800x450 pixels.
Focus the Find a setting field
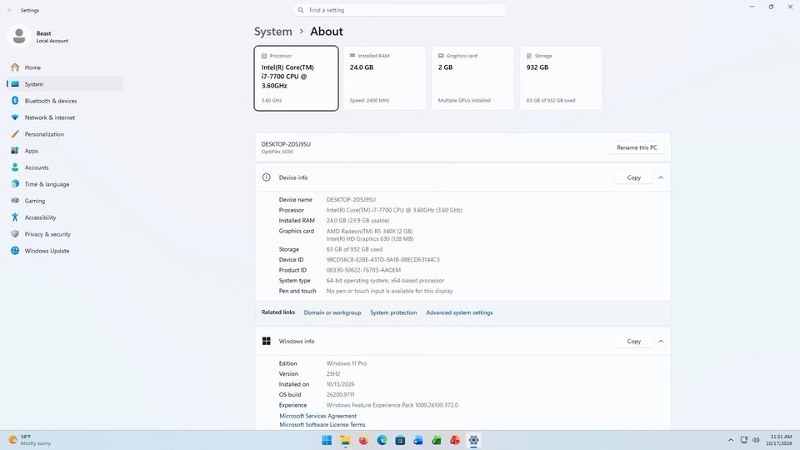tap(400, 10)
